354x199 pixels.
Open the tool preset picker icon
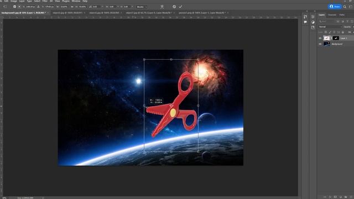[5, 7]
